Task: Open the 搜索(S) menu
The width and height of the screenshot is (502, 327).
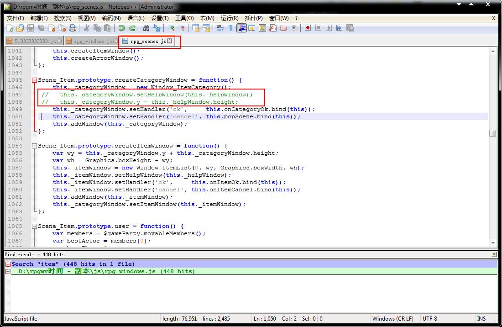Action: [x=63, y=18]
